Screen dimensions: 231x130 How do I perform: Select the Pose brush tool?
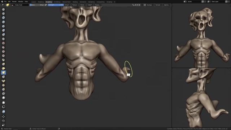3,81
